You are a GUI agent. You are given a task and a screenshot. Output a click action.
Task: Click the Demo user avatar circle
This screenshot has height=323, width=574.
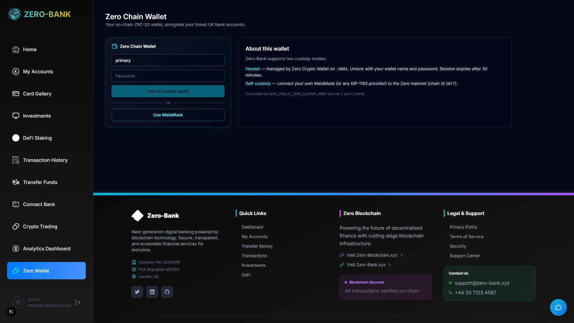[x=18, y=303]
